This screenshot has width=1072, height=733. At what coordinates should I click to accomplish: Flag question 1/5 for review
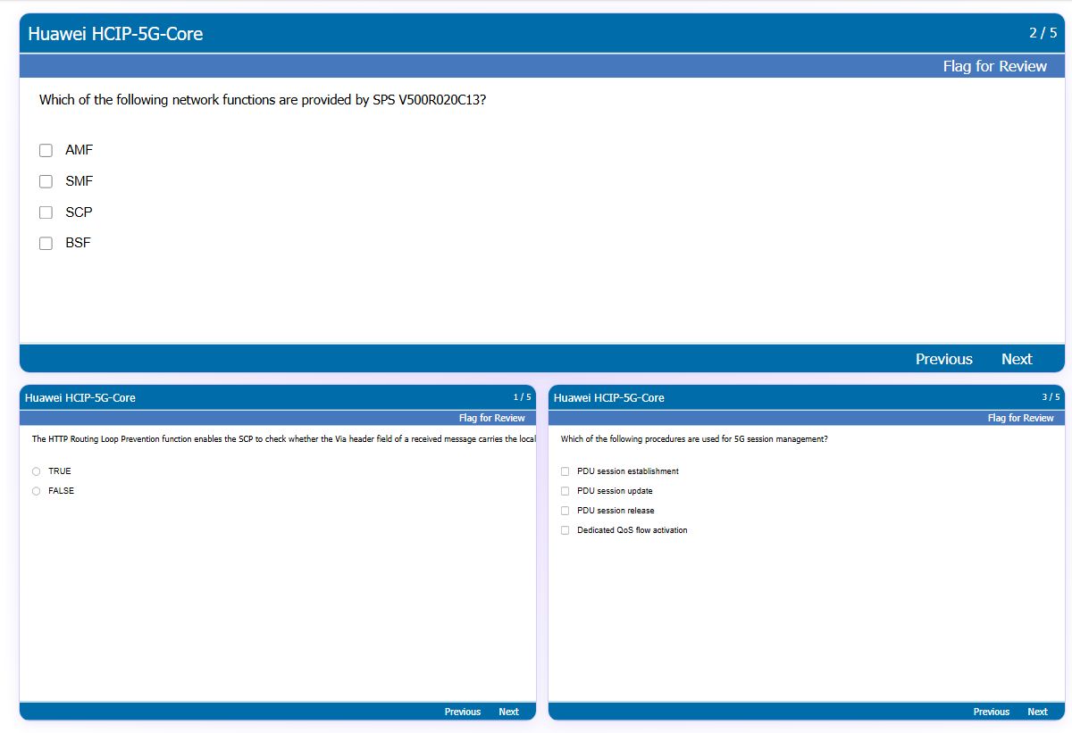(492, 418)
